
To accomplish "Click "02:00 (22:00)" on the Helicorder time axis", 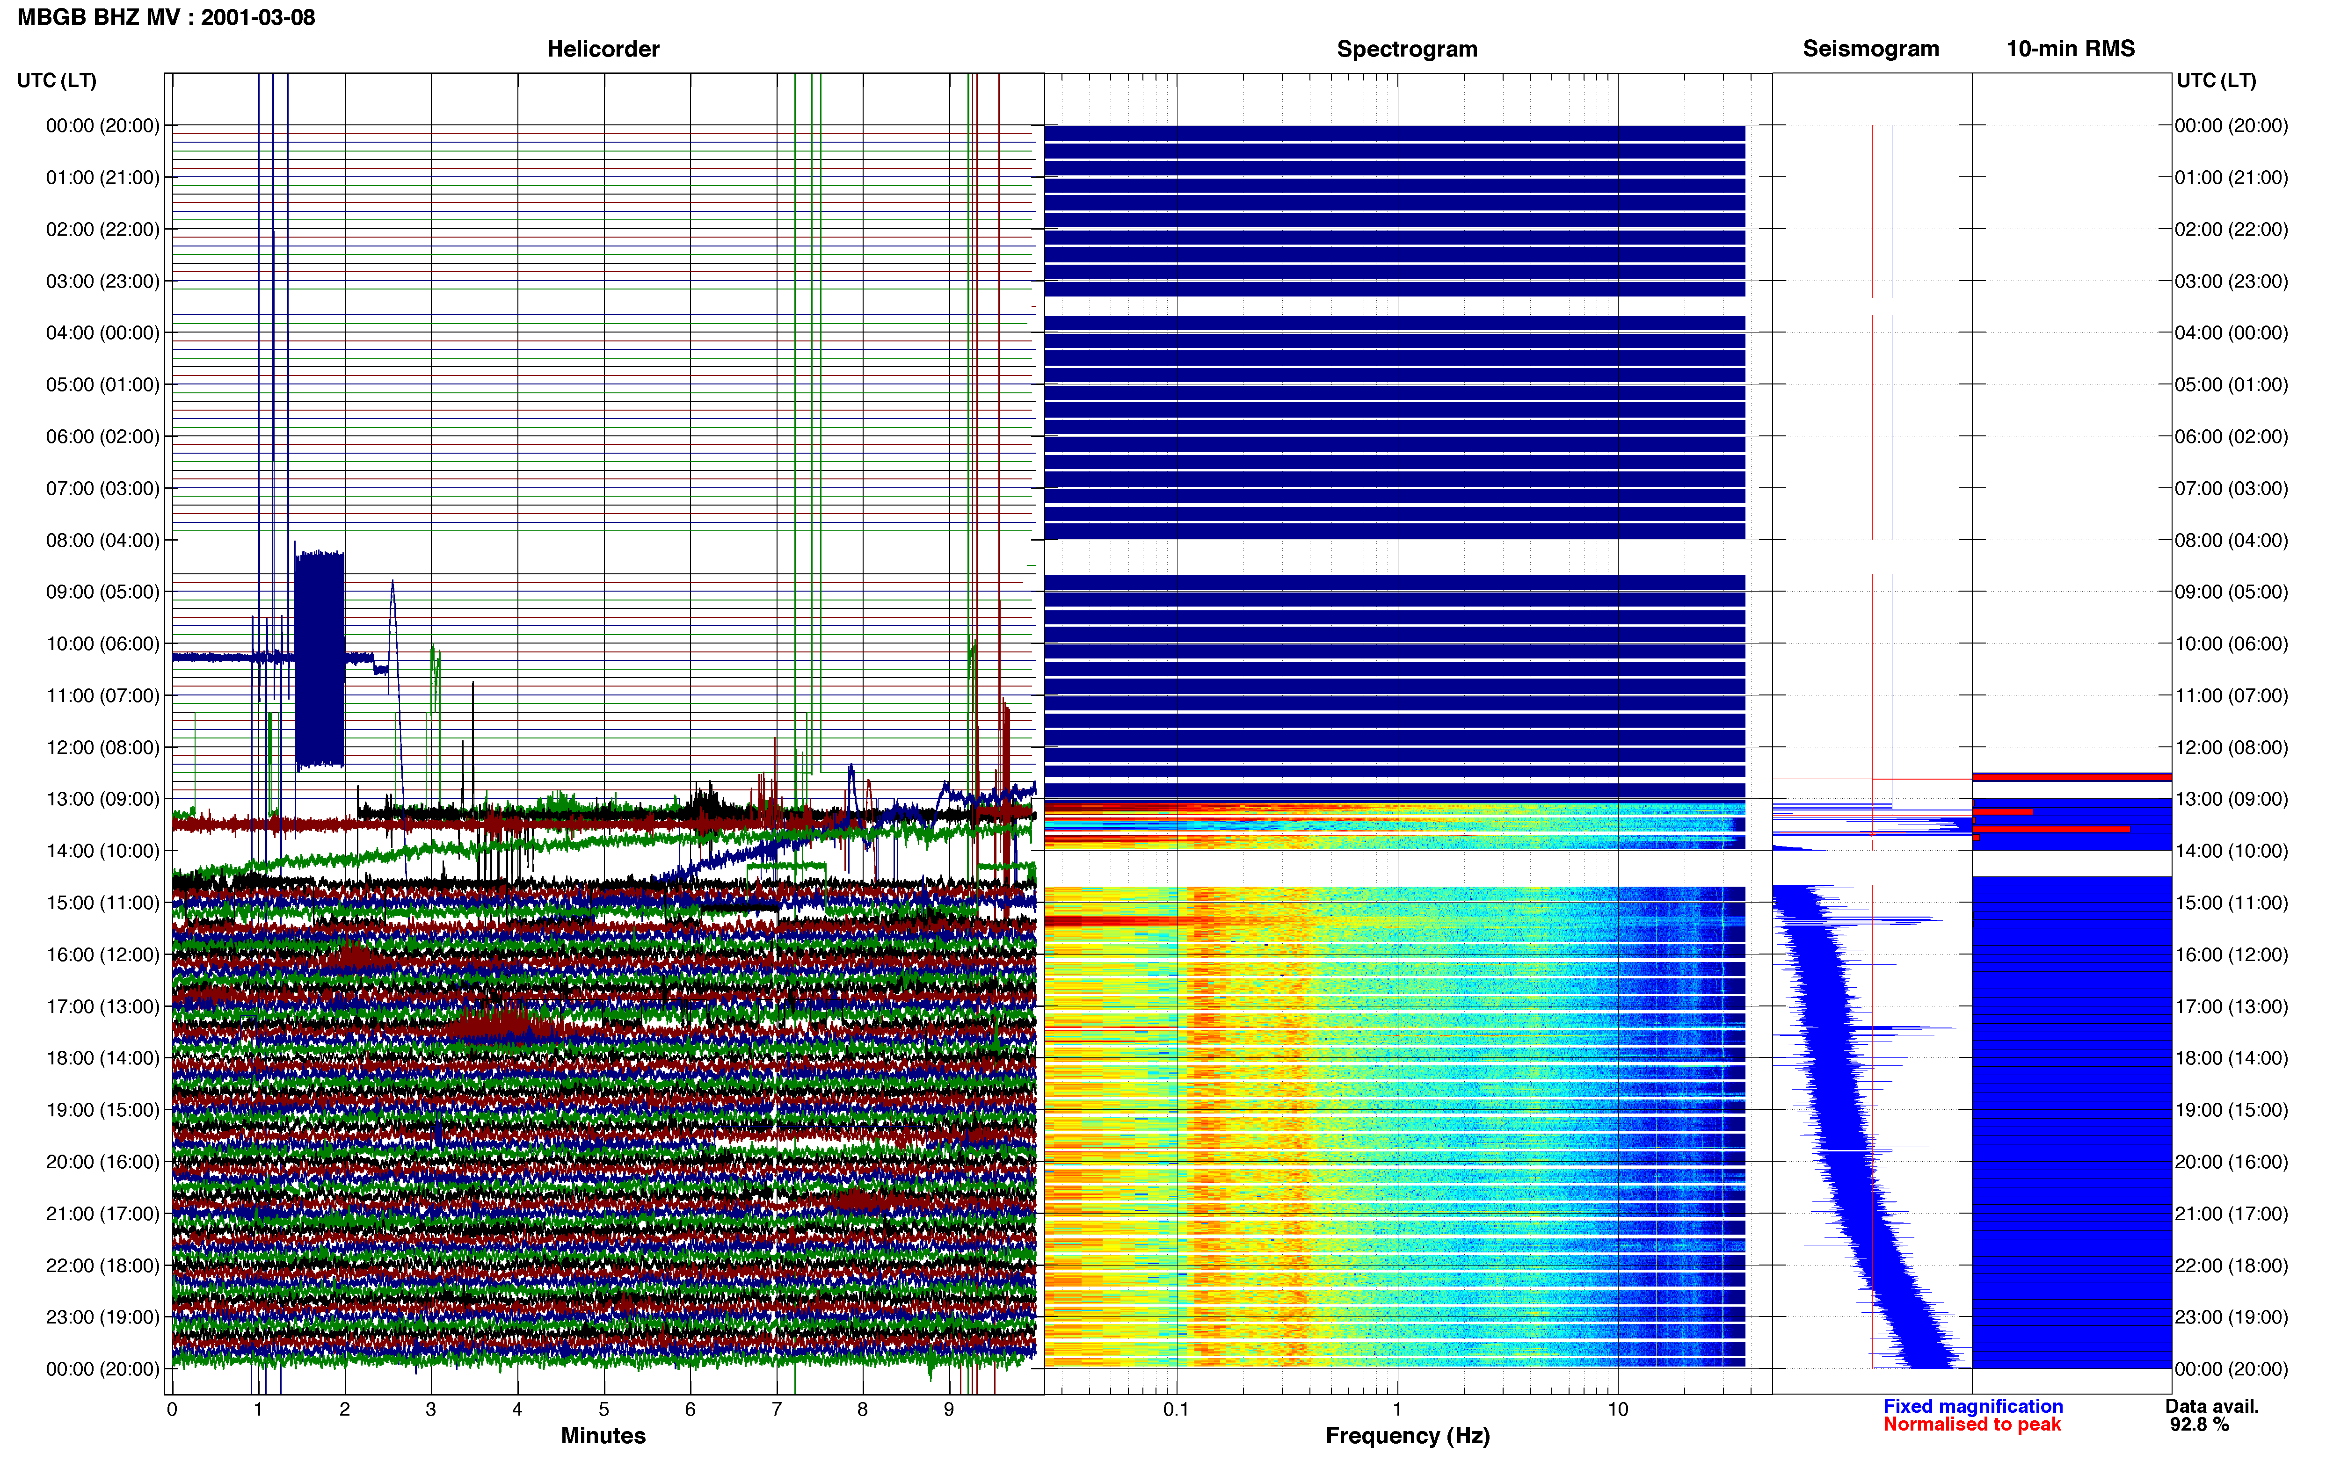I will [x=102, y=229].
